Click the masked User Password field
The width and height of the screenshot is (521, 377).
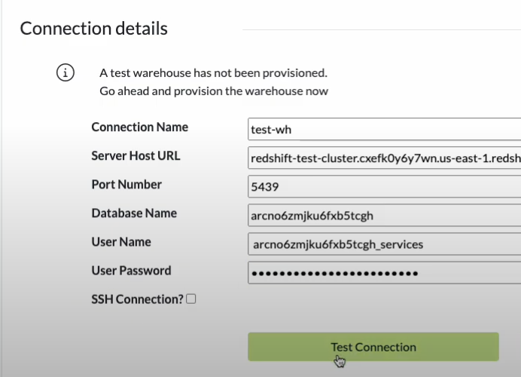pyautogui.click(x=384, y=272)
